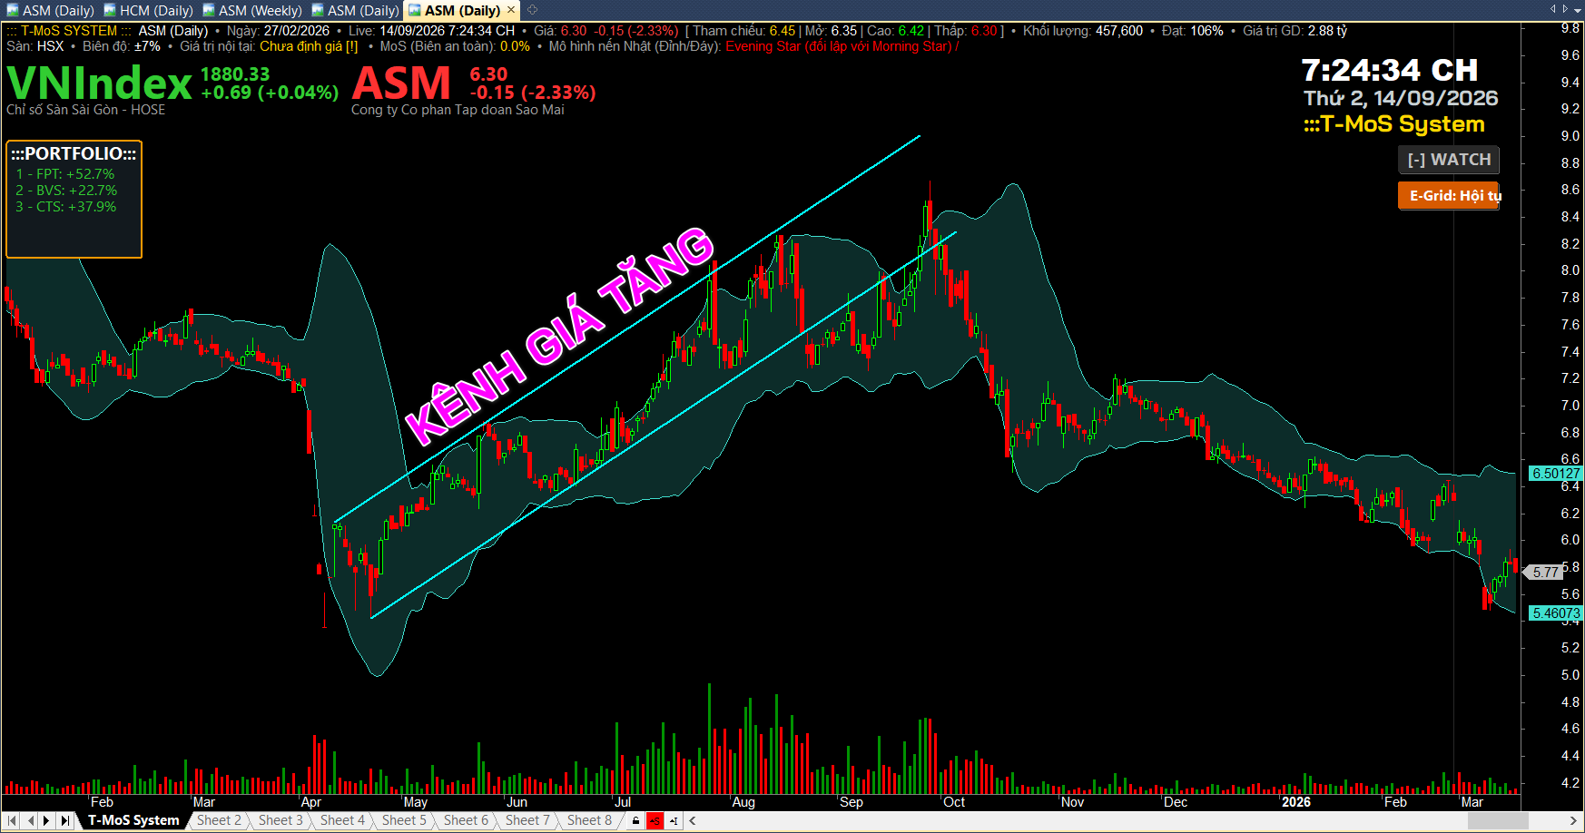Select Sheet 4 tab
1585x833 pixels.
[342, 820]
